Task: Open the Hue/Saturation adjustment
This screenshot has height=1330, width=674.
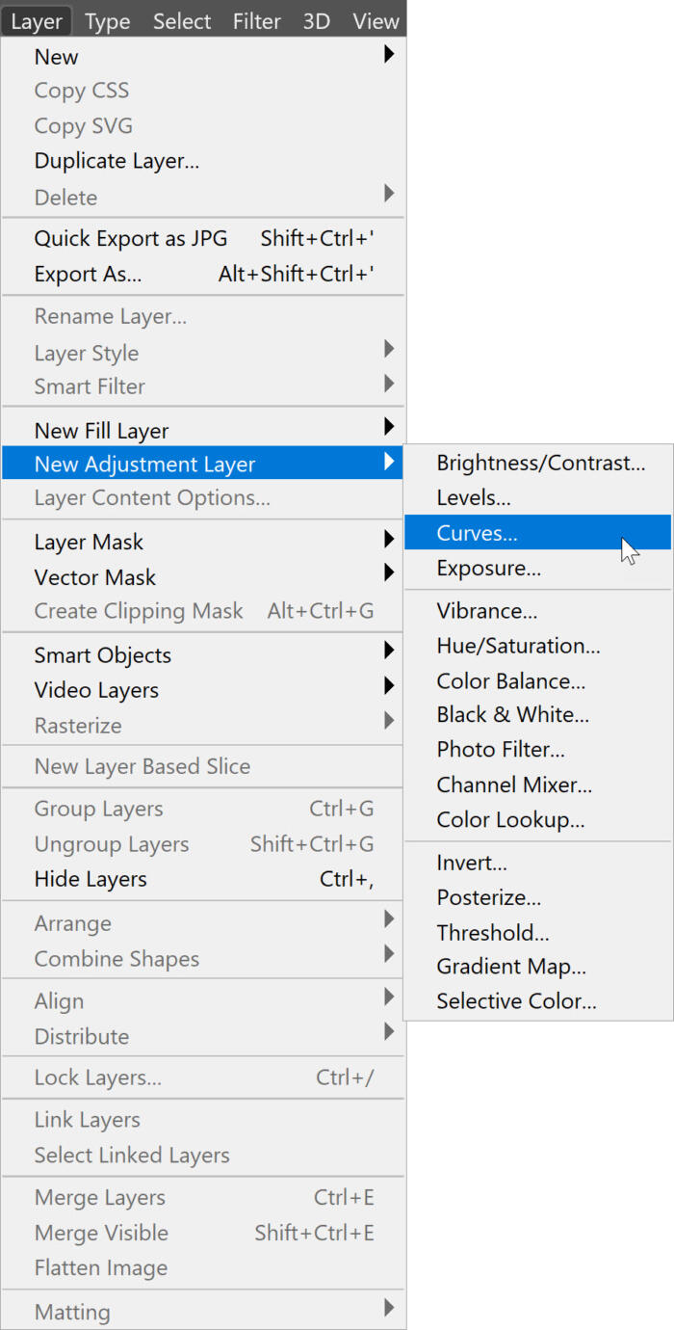Action: [x=518, y=646]
